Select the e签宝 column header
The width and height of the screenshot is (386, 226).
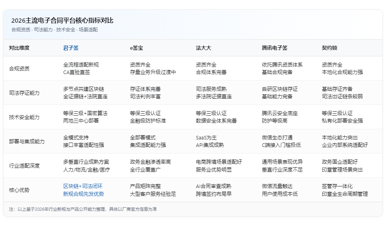(x=136, y=48)
